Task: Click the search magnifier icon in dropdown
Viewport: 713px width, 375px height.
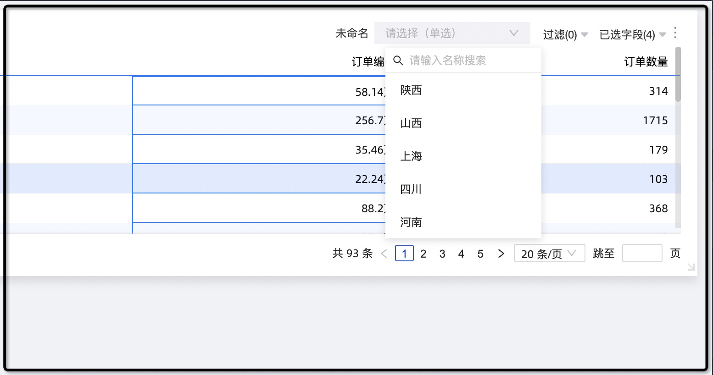Action: pos(398,61)
